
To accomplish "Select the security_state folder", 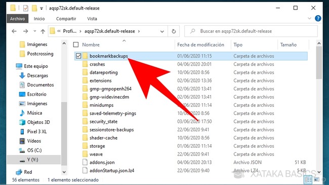I will point(103,121).
